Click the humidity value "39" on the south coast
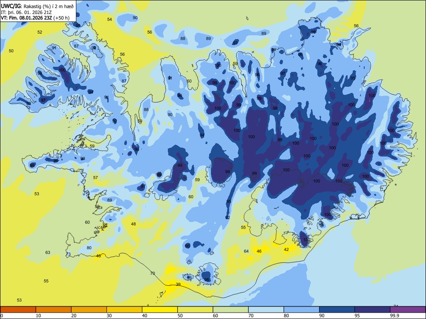426x319 pixels. tap(178, 284)
